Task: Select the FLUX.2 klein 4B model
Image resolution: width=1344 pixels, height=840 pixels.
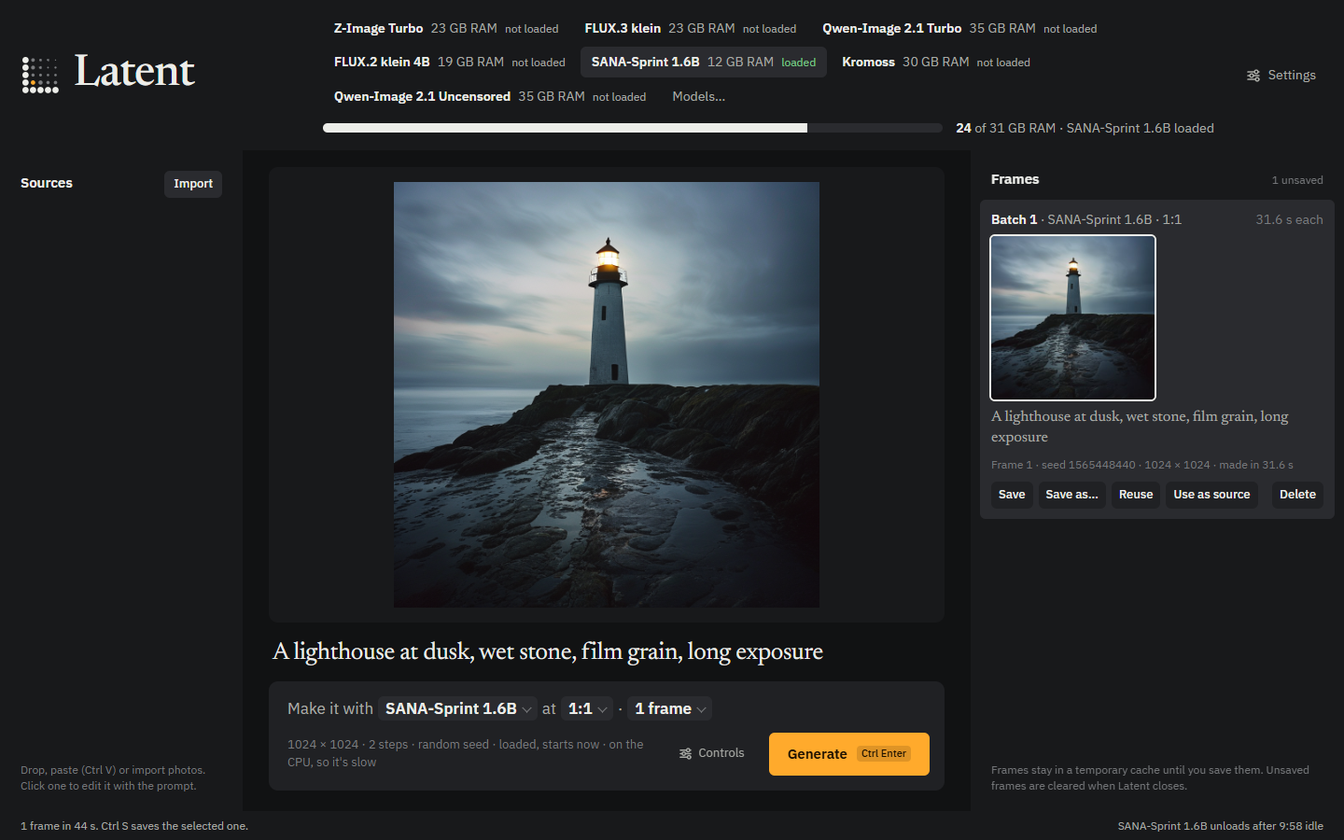Action: 450,63
